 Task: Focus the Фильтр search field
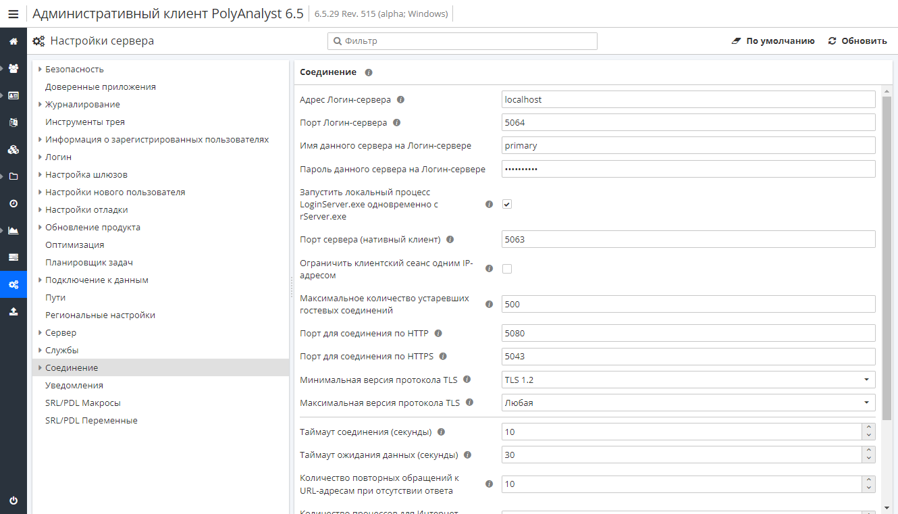tap(463, 41)
